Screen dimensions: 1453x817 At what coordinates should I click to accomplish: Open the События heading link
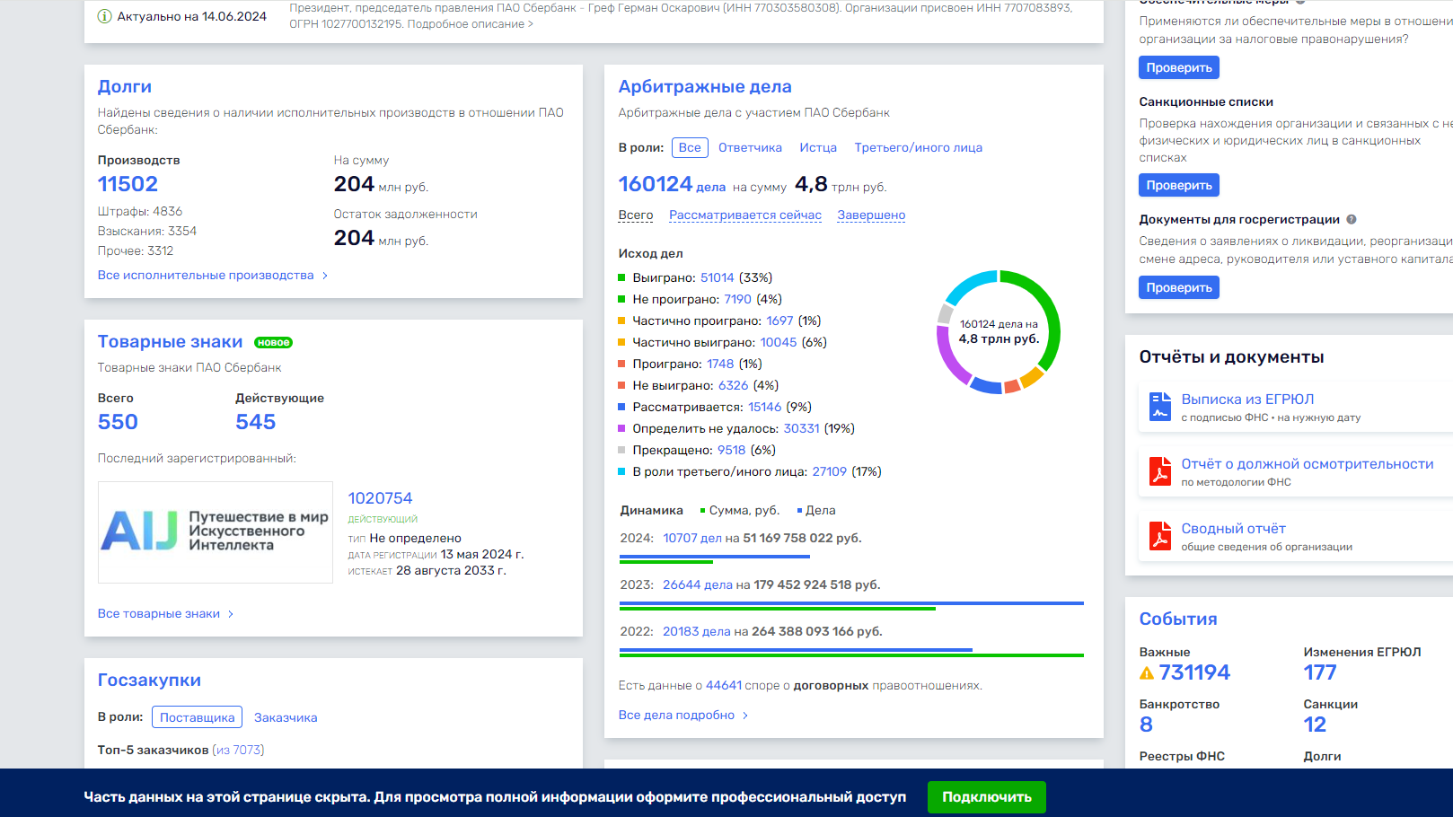1178,619
